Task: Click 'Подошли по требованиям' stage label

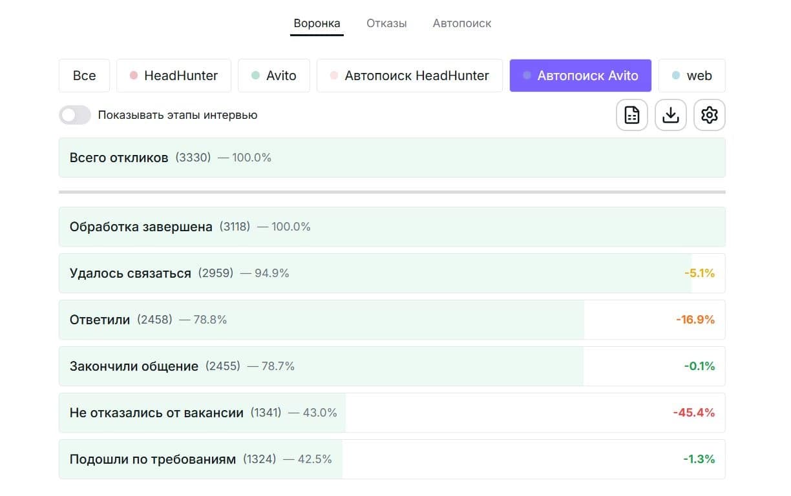Action: [x=153, y=459]
